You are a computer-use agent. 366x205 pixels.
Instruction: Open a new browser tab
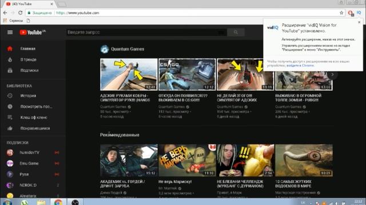pyautogui.click(x=62, y=4)
